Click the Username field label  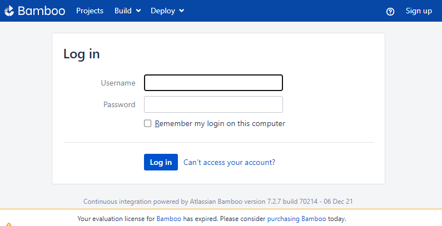tap(118, 83)
